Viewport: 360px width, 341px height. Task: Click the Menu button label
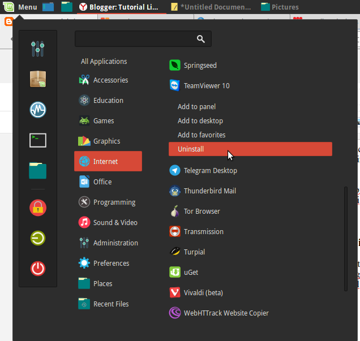click(x=28, y=7)
